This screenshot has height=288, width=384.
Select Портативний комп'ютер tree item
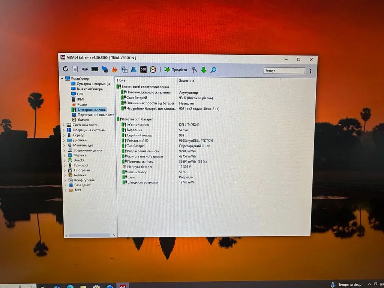click(93, 115)
